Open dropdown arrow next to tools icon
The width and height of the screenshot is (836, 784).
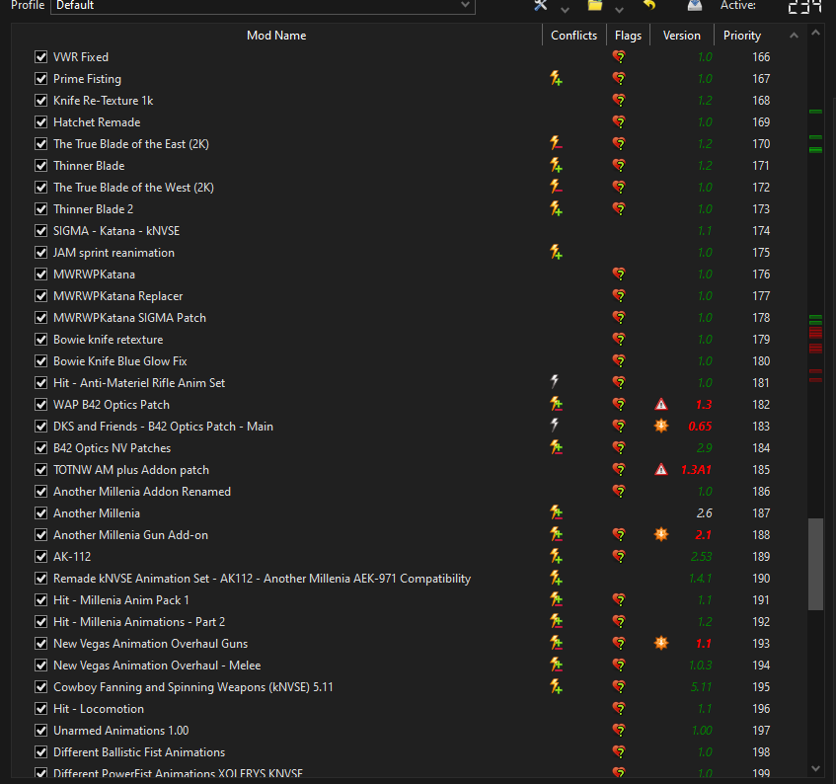click(x=566, y=9)
